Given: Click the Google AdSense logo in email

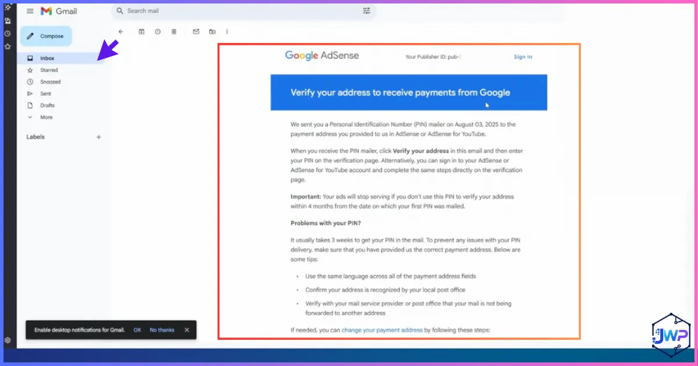Looking at the screenshot, I should coord(322,56).
